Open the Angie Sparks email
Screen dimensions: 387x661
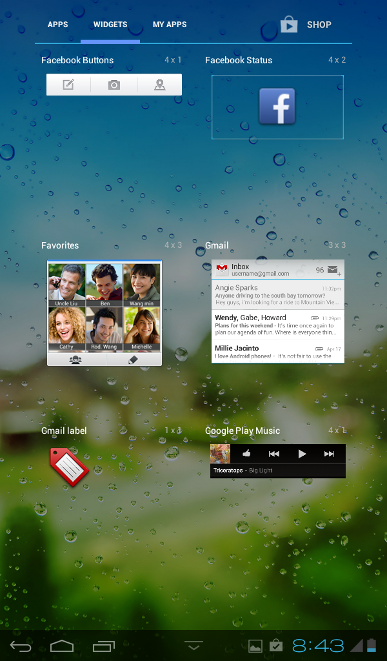click(x=278, y=294)
